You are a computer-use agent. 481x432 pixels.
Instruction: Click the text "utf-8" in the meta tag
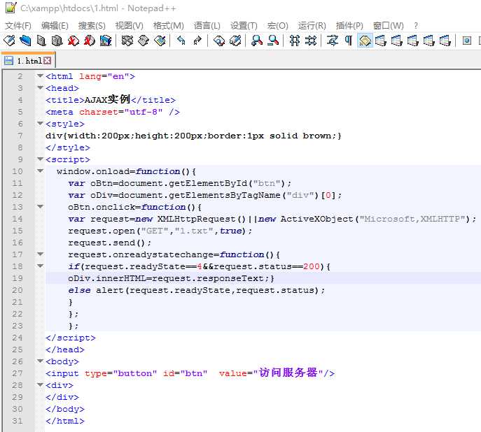(144, 112)
